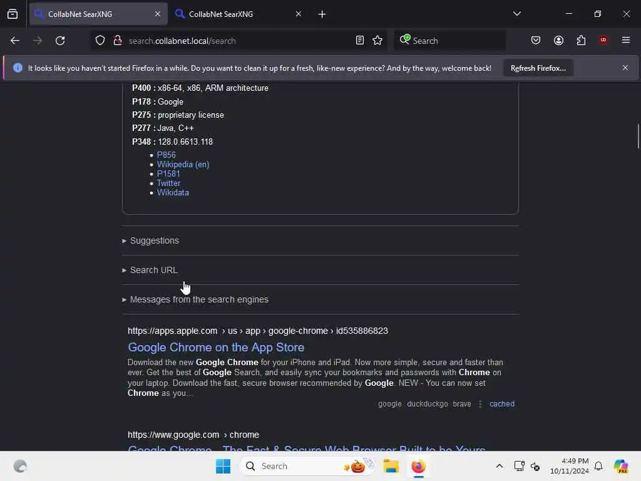Image resolution: width=641 pixels, height=481 pixels.
Task: Open the Firefox application menu
Action: tap(626, 40)
